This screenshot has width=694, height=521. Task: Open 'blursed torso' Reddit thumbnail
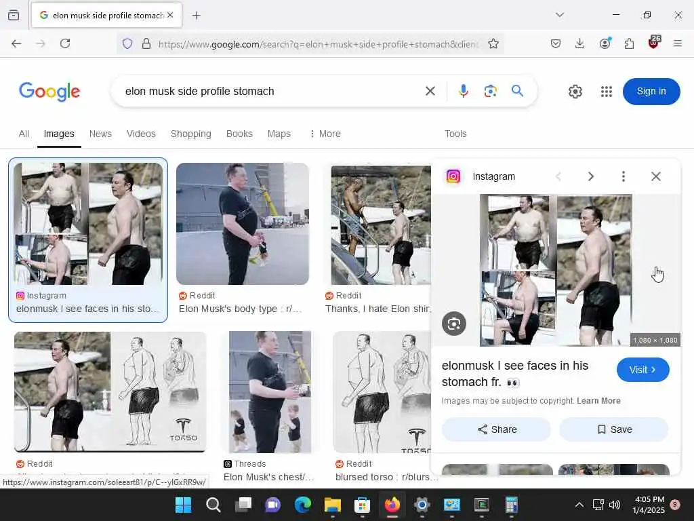382,392
